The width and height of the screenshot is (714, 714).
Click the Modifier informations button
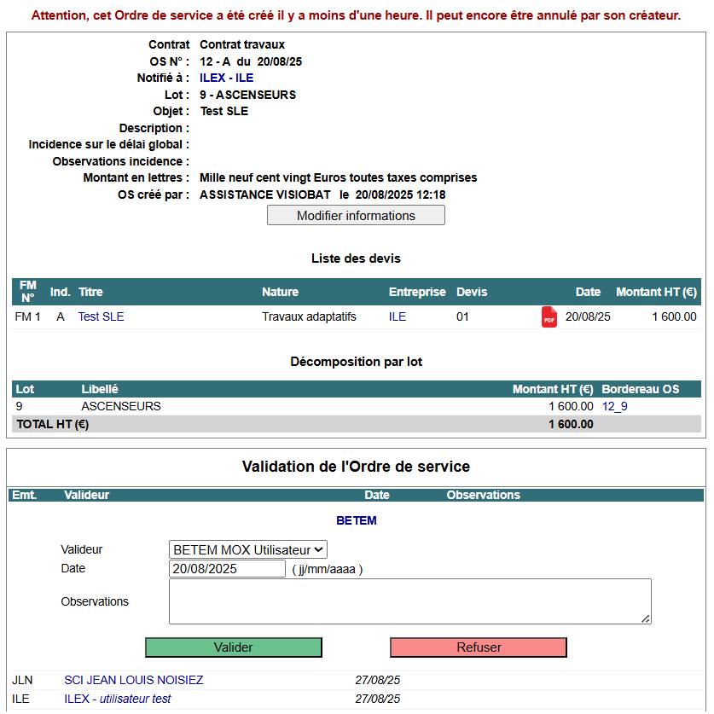tap(356, 216)
